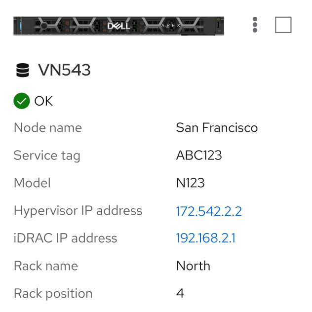
Task: Click the green OK status check icon
Action: tap(21, 101)
